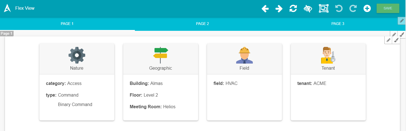
Task: Go to the PAGE 3 tab
Action: (338, 24)
